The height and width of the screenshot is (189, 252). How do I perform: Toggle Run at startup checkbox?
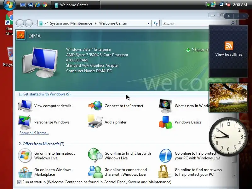click(19, 182)
